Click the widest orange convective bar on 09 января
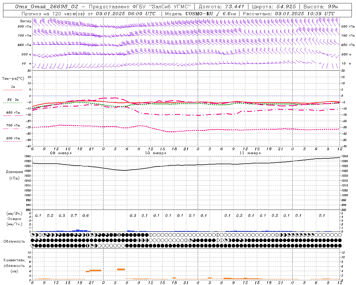356x285 pixels. [95, 271]
